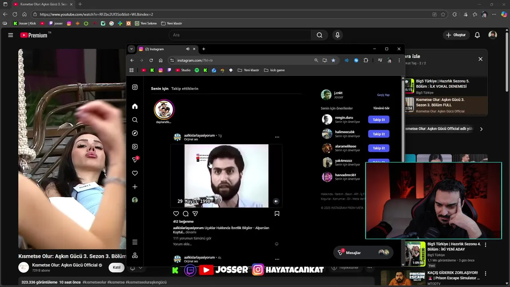
Task: Toggle Chrome bookmark star for instagram.com
Action: click(x=333, y=60)
